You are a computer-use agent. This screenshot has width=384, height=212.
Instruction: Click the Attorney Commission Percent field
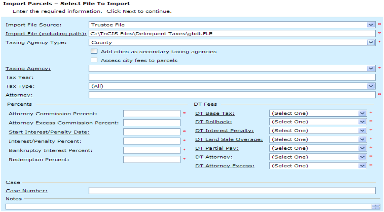click(x=152, y=114)
